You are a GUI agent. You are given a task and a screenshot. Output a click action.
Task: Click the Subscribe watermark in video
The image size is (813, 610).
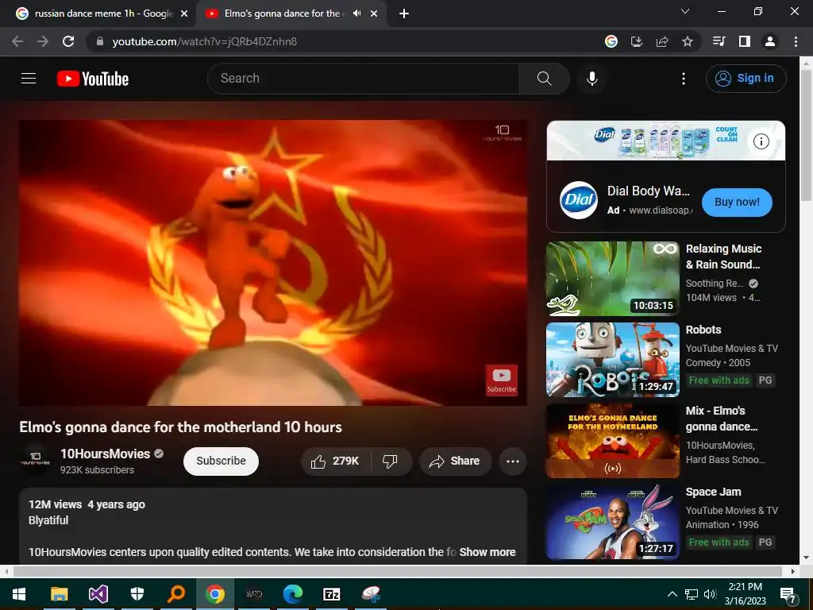pos(502,380)
